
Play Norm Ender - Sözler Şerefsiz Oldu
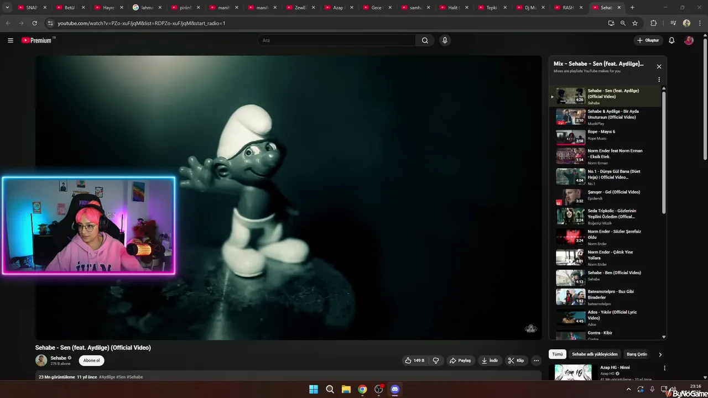(x=606, y=237)
